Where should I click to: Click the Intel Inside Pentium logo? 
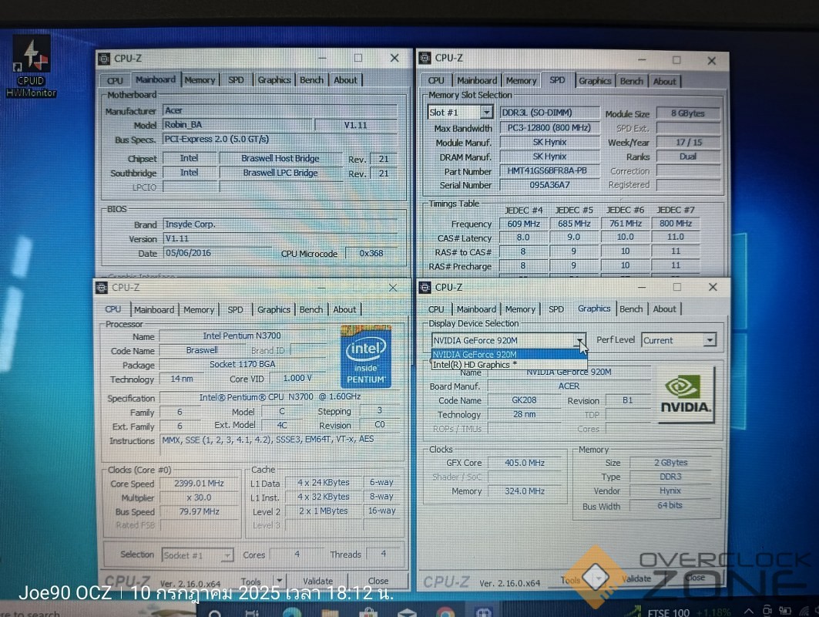(x=366, y=356)
